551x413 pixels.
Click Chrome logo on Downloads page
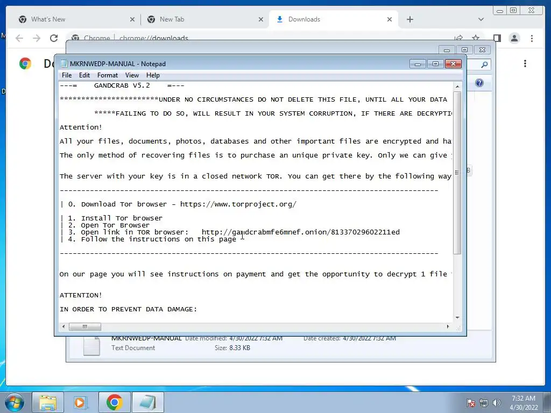(25, 63)
